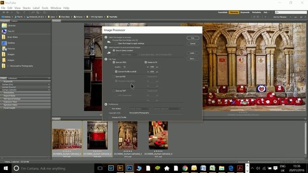Viewport: 308px width, 173px height.
Task: Expand the Aspect Ratio filter section
Action: pyautogui.click(x=26, y=96)
